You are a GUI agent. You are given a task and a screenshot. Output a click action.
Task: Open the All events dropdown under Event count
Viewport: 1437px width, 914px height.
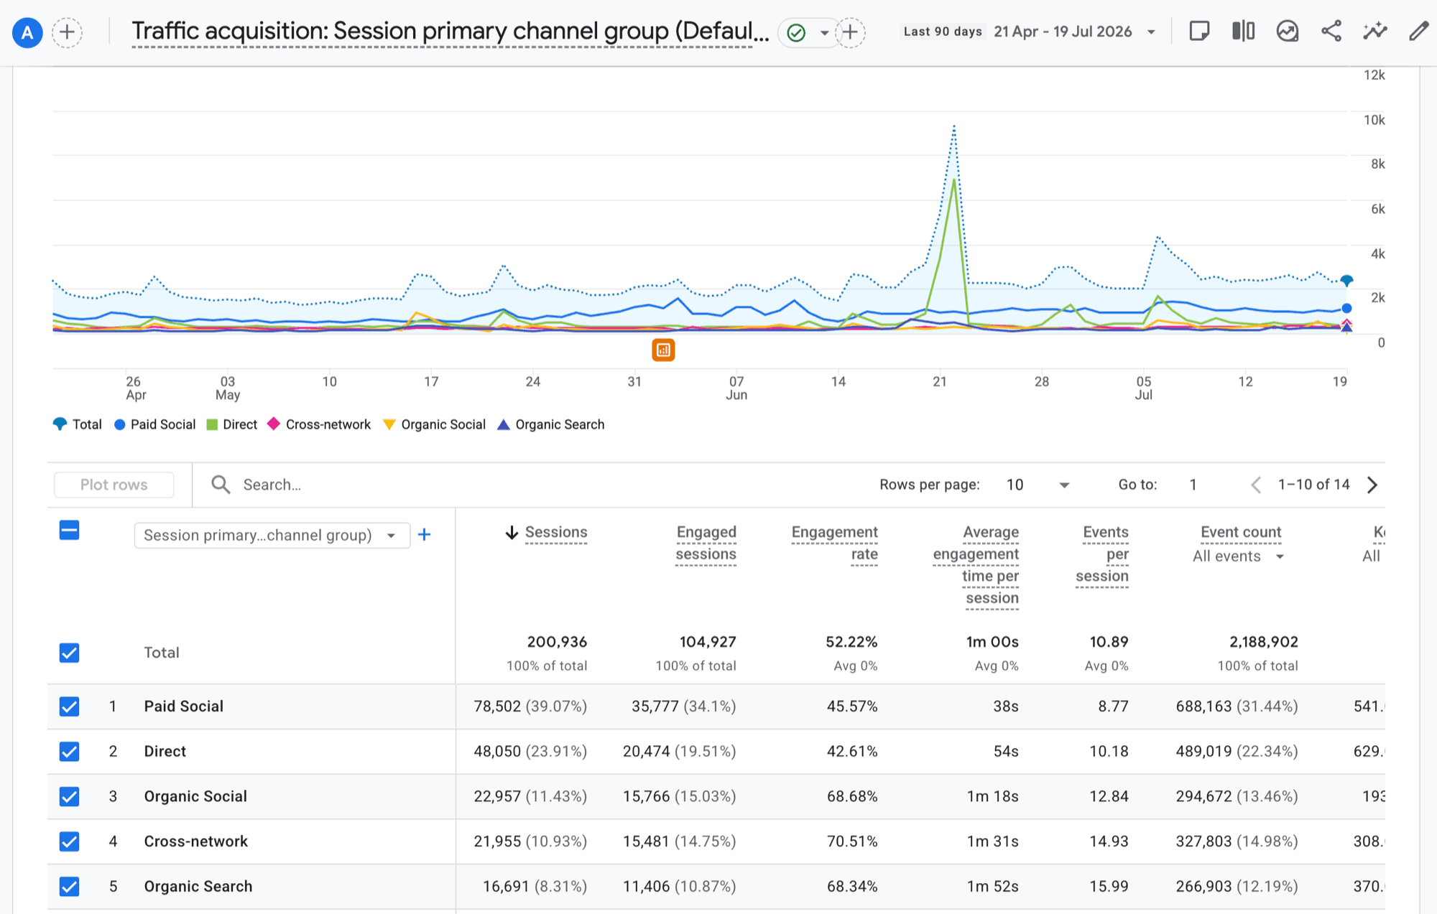pos(1239,556)
